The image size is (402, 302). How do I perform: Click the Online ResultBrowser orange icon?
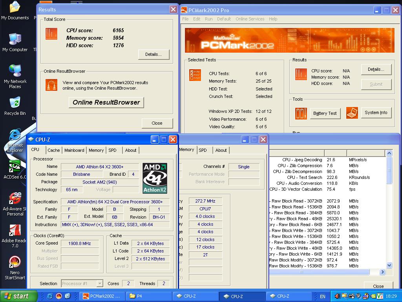(x=51, y=85)
